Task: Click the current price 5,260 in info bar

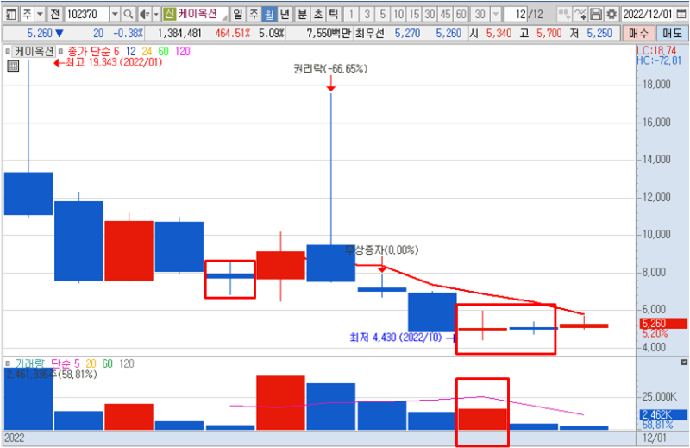Action: 40,34
